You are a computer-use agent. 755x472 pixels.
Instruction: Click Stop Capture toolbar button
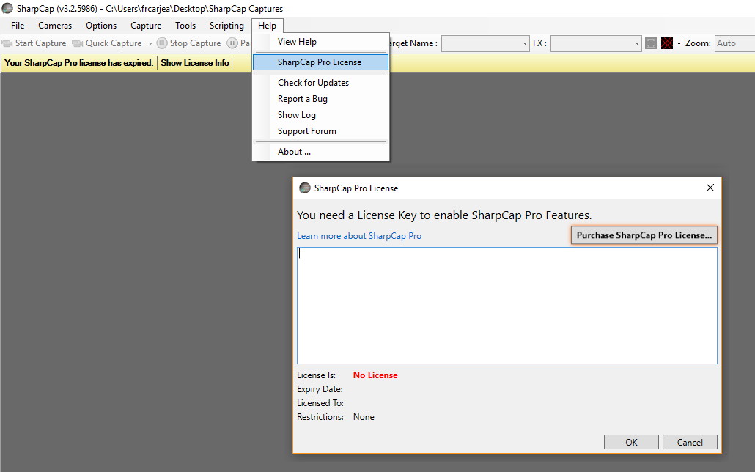tap(189, 43)
